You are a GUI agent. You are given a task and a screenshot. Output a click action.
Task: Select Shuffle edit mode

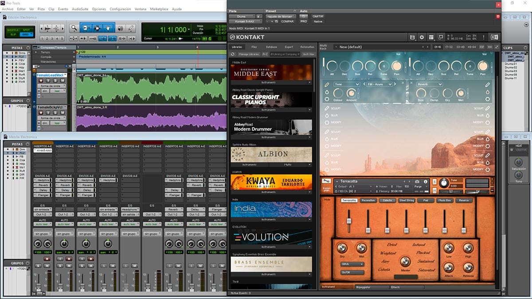pyautogui.click(x=13, y=29)
